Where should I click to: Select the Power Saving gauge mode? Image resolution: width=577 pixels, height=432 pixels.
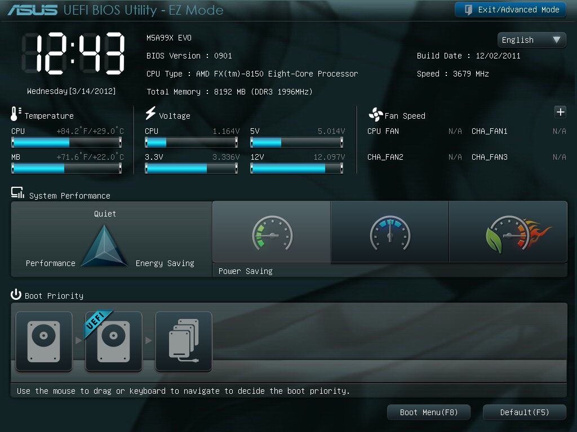coord(272,233)
